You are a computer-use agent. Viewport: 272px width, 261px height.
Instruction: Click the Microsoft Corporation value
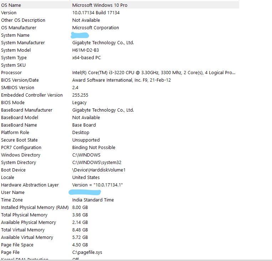point(95,27)
